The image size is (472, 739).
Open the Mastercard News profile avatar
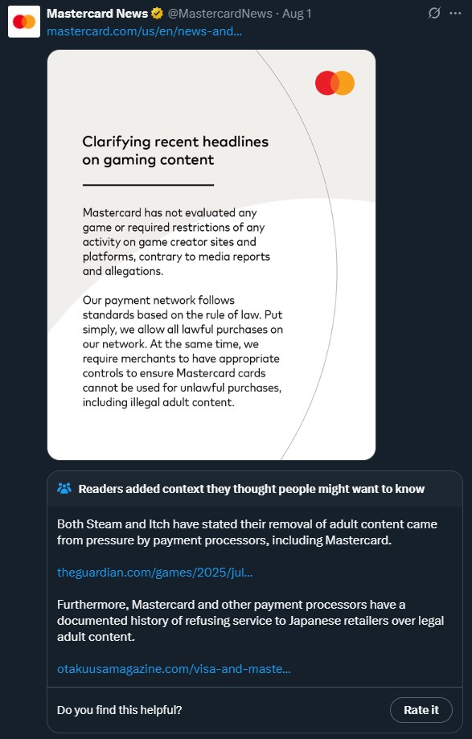point(24,22)
